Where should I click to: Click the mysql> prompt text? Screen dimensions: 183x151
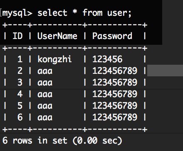tap(17, 13)
